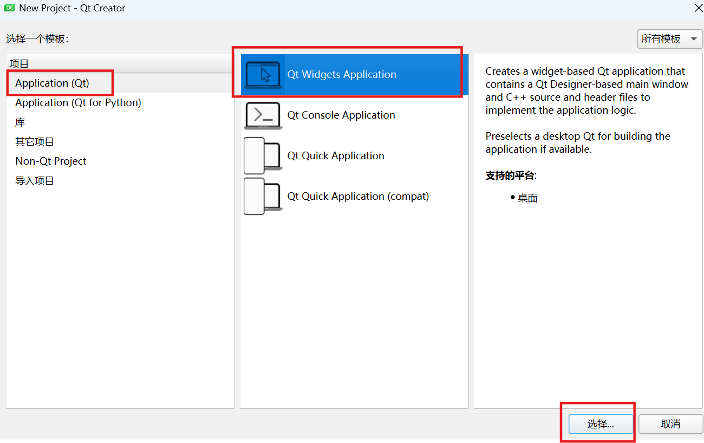Choose the Qt Quick Application label
Screen dimensions: 704x443
coord(336,156)
